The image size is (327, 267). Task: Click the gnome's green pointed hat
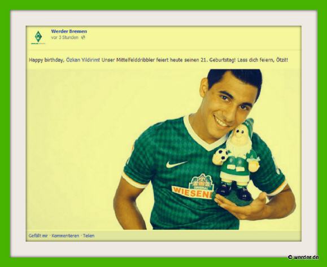click(x=248, y=125)
